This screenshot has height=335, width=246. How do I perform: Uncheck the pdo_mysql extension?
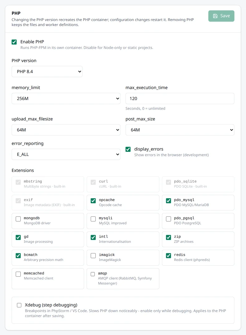[x=168, y=201]
